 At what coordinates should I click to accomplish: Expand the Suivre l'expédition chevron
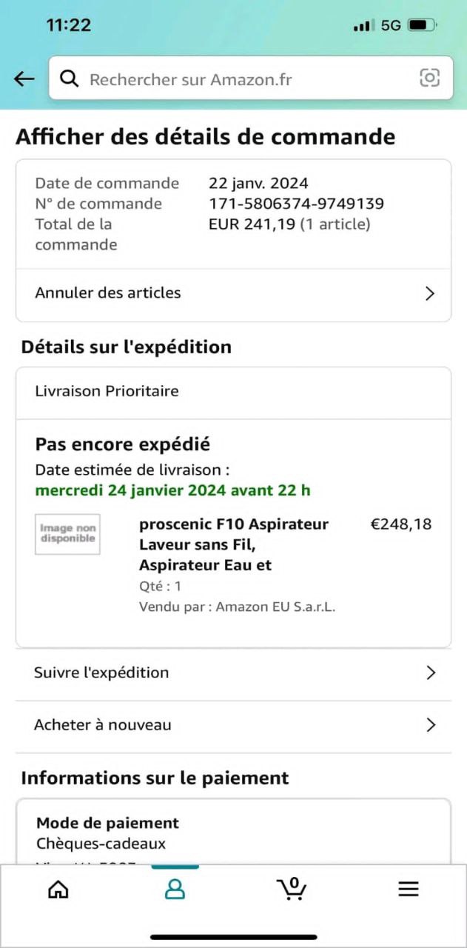(431, 672)
